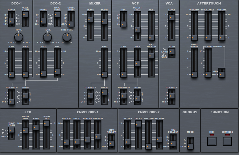Click the MIXER DYNAMICS switch handle

90,96
